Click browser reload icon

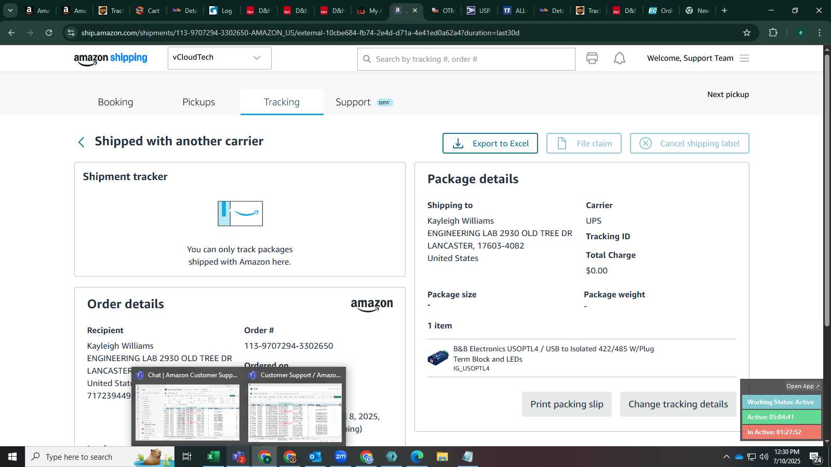pyautogui.click(x=49, y=33)
